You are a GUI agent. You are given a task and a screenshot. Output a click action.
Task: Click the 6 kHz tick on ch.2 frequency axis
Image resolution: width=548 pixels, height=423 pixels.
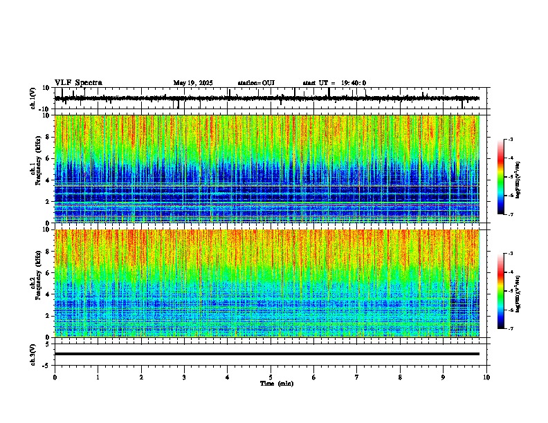coord(48,273)
